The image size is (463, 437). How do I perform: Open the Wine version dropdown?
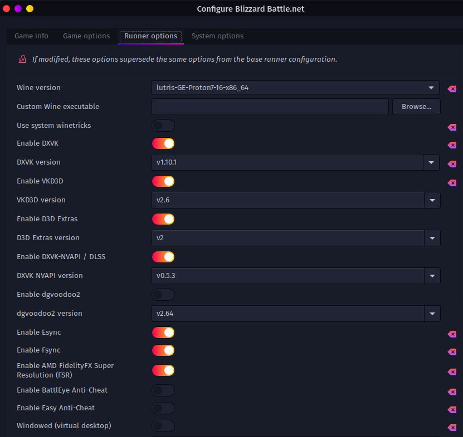click(295, 88)
